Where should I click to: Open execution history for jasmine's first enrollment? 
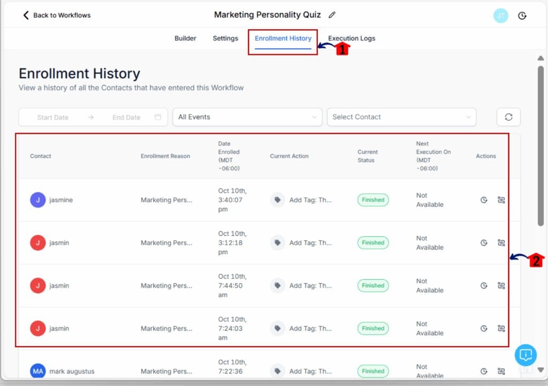pyautogui.click(x=484, y=199)
